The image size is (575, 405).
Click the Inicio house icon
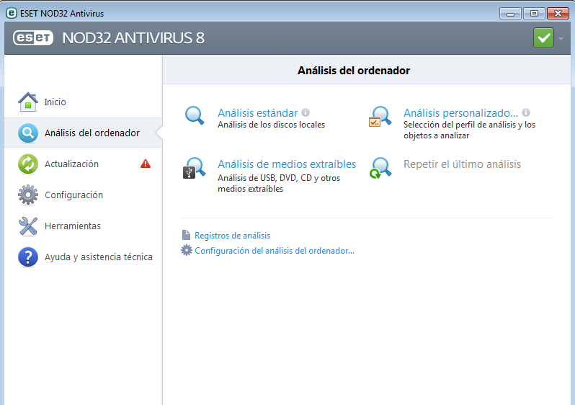27,102
